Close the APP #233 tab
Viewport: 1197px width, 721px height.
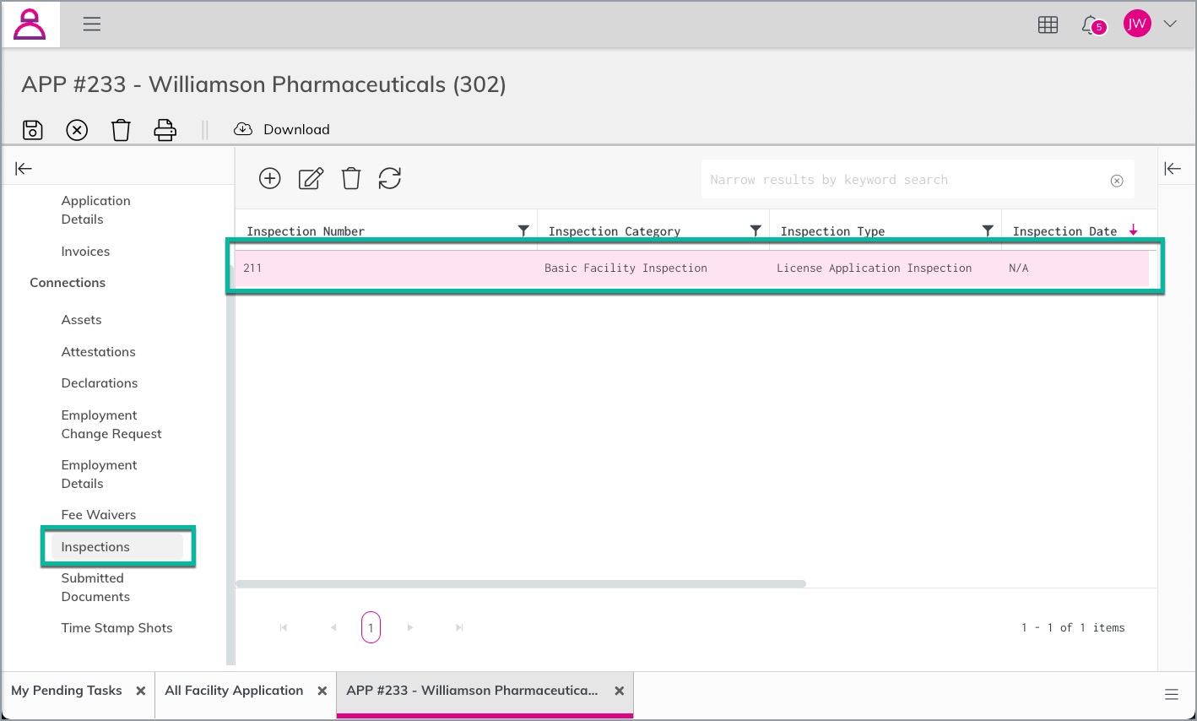coord(620,691)
